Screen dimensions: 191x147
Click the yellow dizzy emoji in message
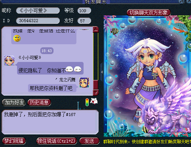point(17,38)
